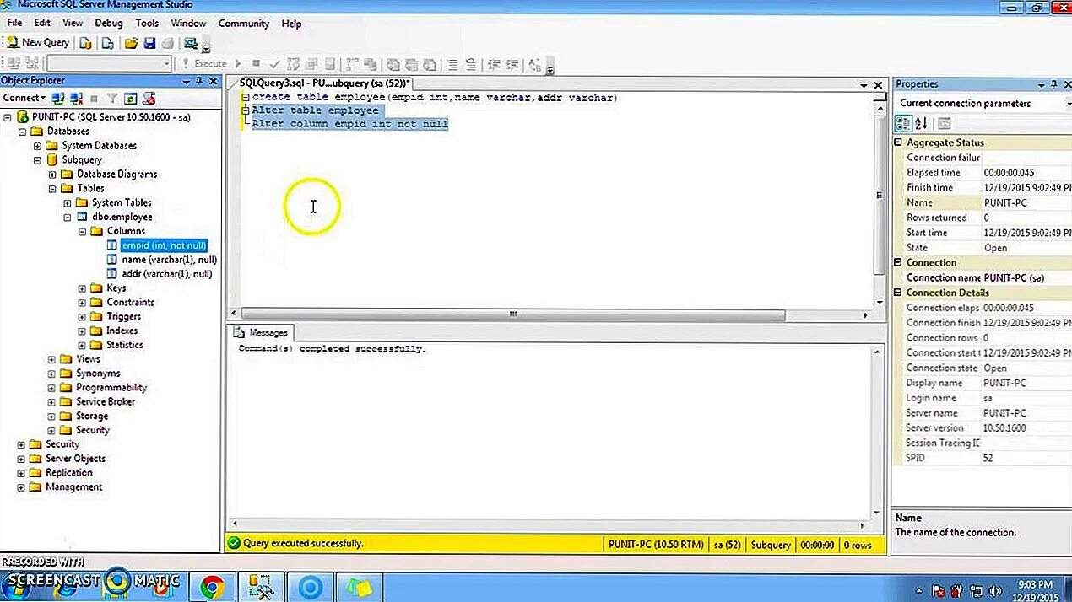Viewport: 1072px width, 602px height.
Task: Collapse the Aggregate Status section
Action: (x=899, y=143)
